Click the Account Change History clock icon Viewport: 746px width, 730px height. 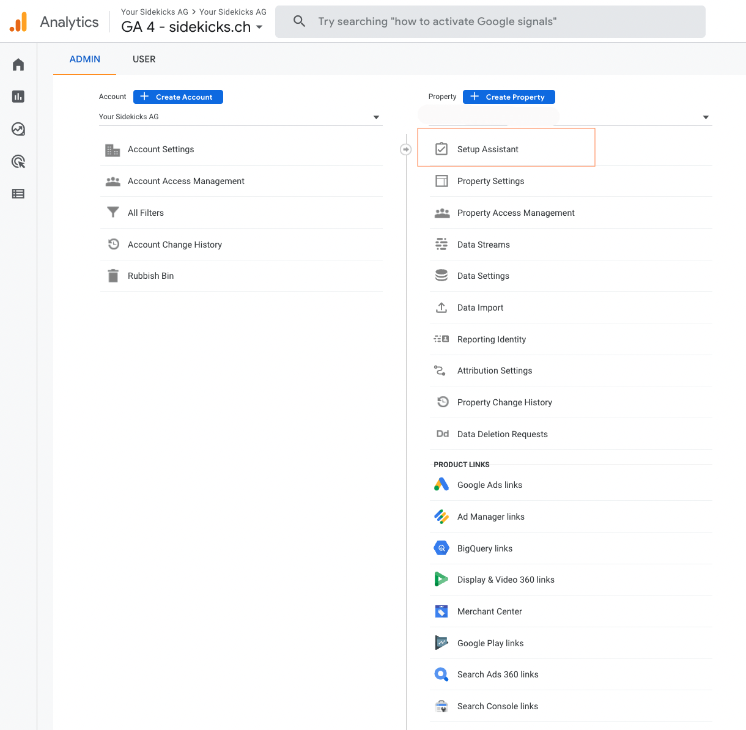click(113, 245)
